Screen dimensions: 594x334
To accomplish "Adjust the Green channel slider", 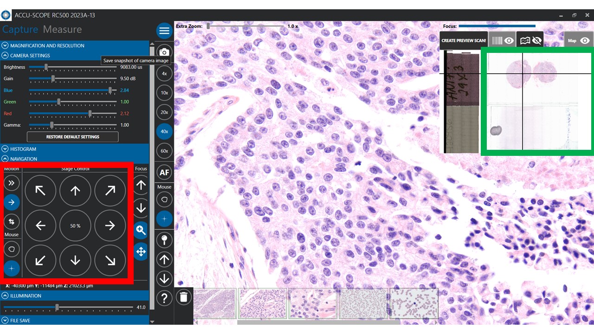I will (73, 102).
